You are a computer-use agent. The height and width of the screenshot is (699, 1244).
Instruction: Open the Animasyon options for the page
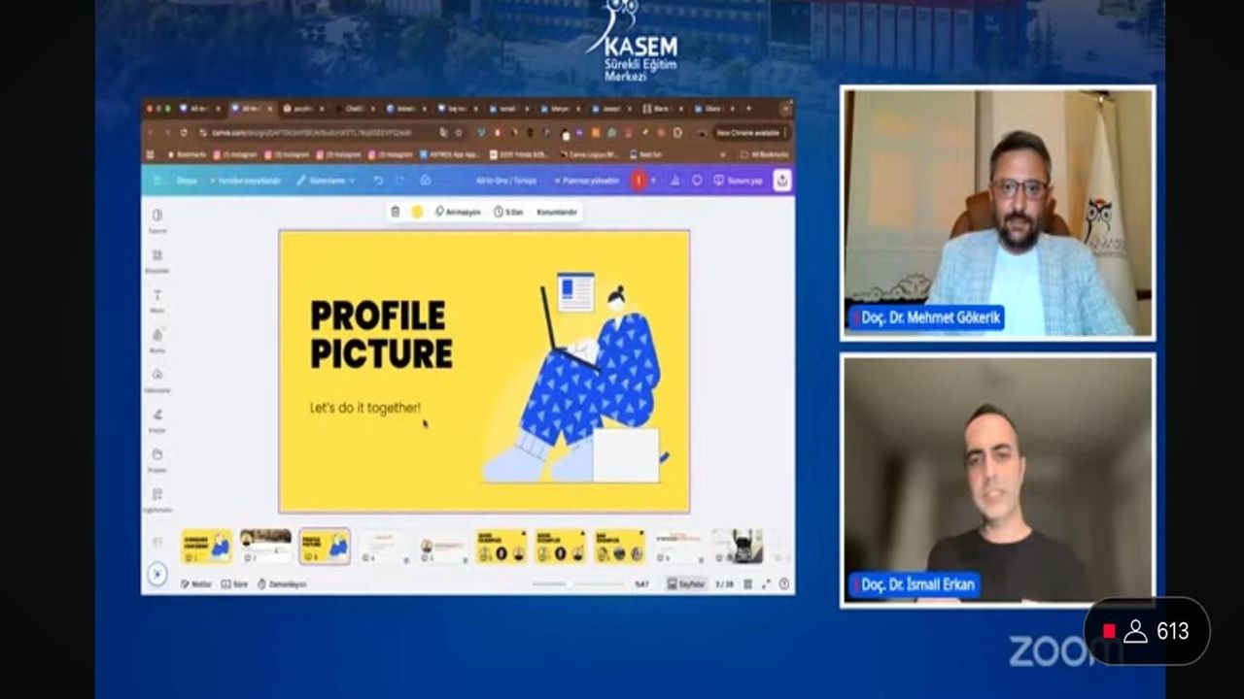click(x=458, y=212)
